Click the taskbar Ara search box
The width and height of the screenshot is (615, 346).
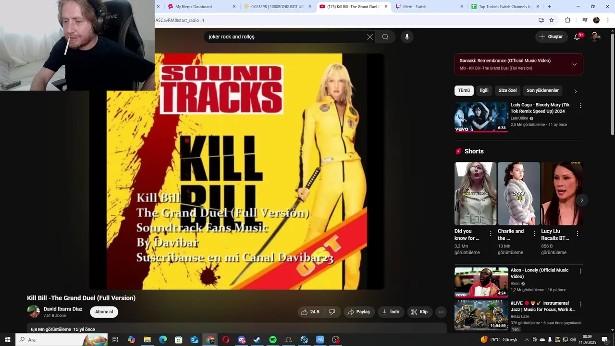[61, 340]
